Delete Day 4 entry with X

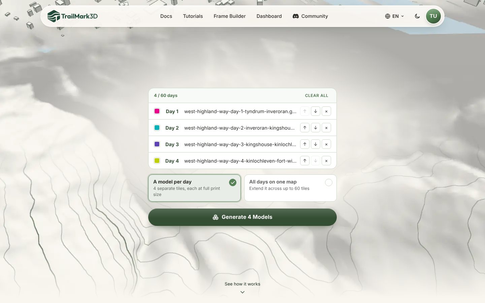coord(326,161)
